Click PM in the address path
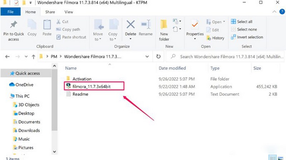Viewport: 286px width, 160px height. (x=54, y=57)
